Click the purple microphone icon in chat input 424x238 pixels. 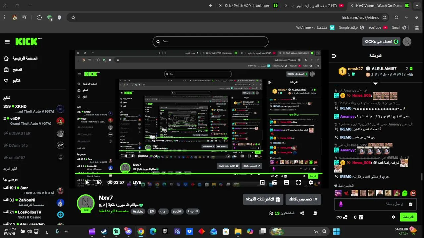(341, 204)
